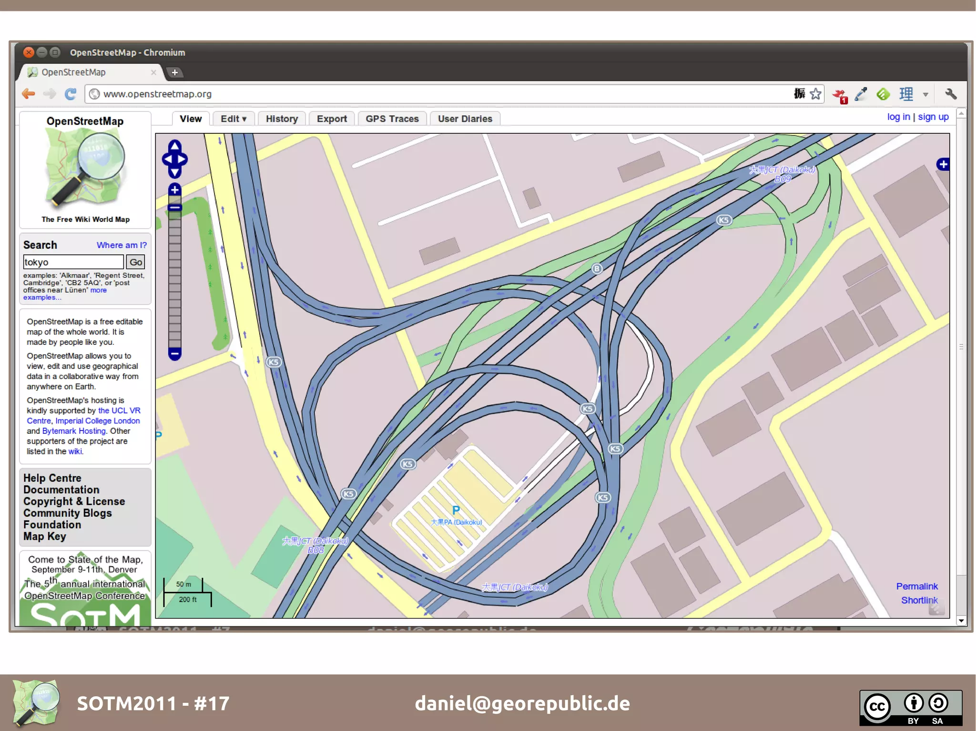Open the Chromium wrench settings menu

point(950,94)
